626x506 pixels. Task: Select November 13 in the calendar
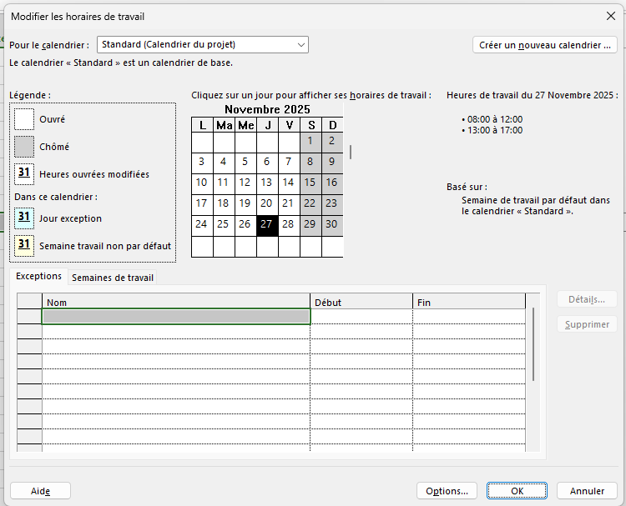pos(266,183)
